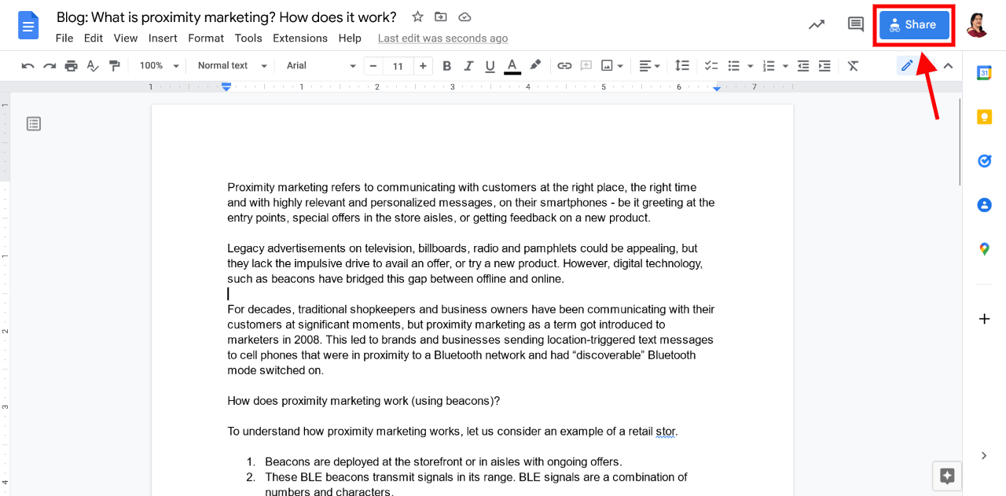1006x496 pixels.
Task: Open the Extensions menu
Action: coord(299,38)
